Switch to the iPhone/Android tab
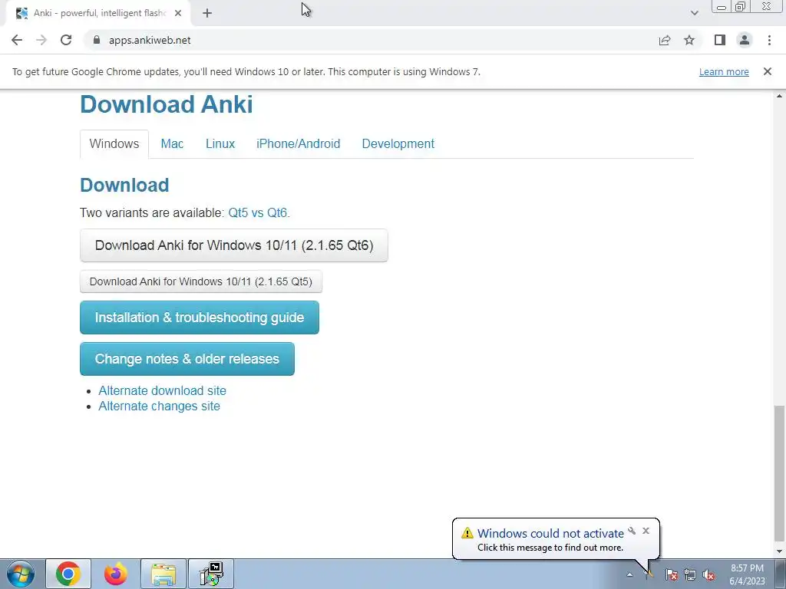This screenshot has height=589, width=786. click(299, 143)
